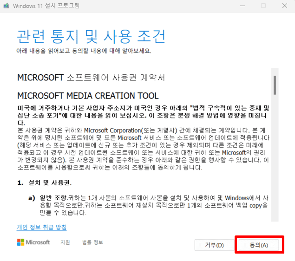This screenshot has height=261, width=295.
Task: Click clause a) 일반 조항 text
Action: 149,205
